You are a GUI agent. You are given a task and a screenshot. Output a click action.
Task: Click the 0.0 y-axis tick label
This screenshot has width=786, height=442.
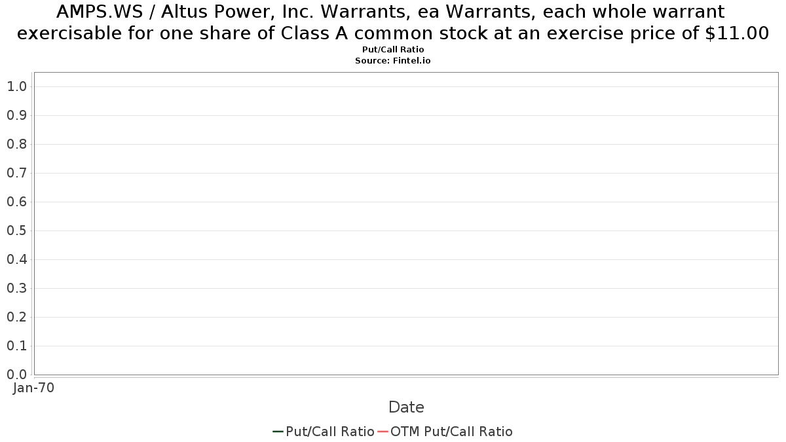click(16, 375)
